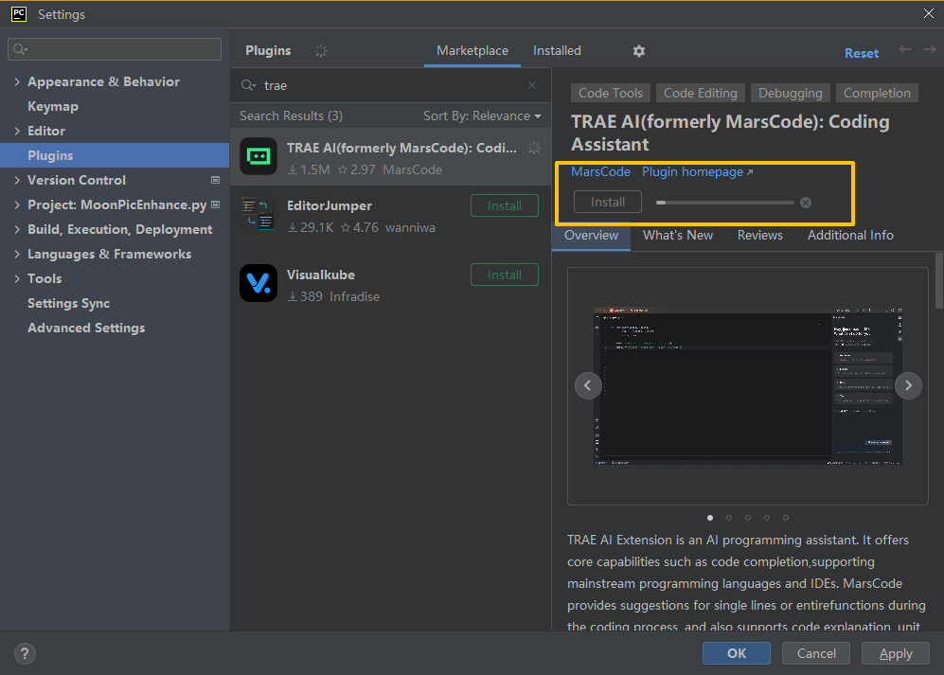Expand Project: MoonPicEnhance.py section
944x675 pixels.
click(x=17, y=204)
